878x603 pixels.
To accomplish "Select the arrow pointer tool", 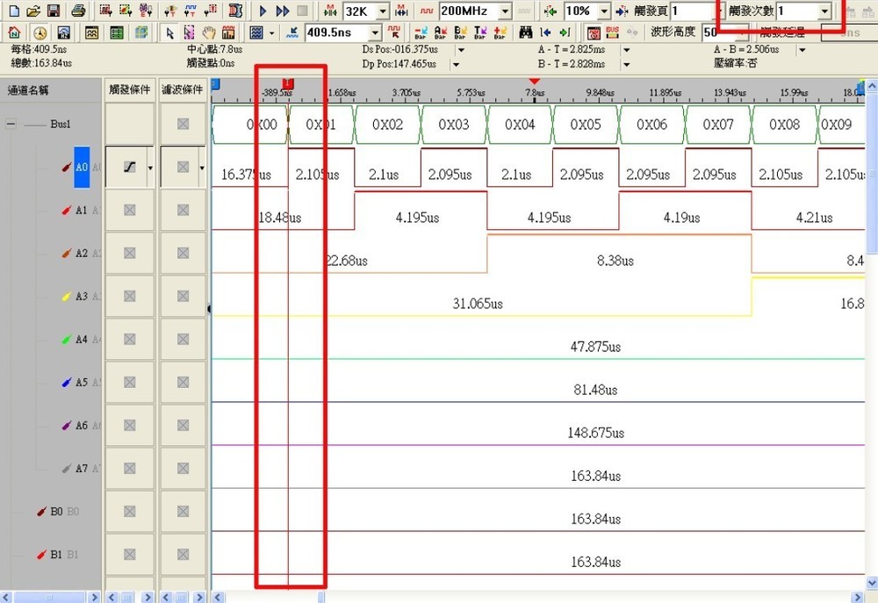I will click(169, 32).
